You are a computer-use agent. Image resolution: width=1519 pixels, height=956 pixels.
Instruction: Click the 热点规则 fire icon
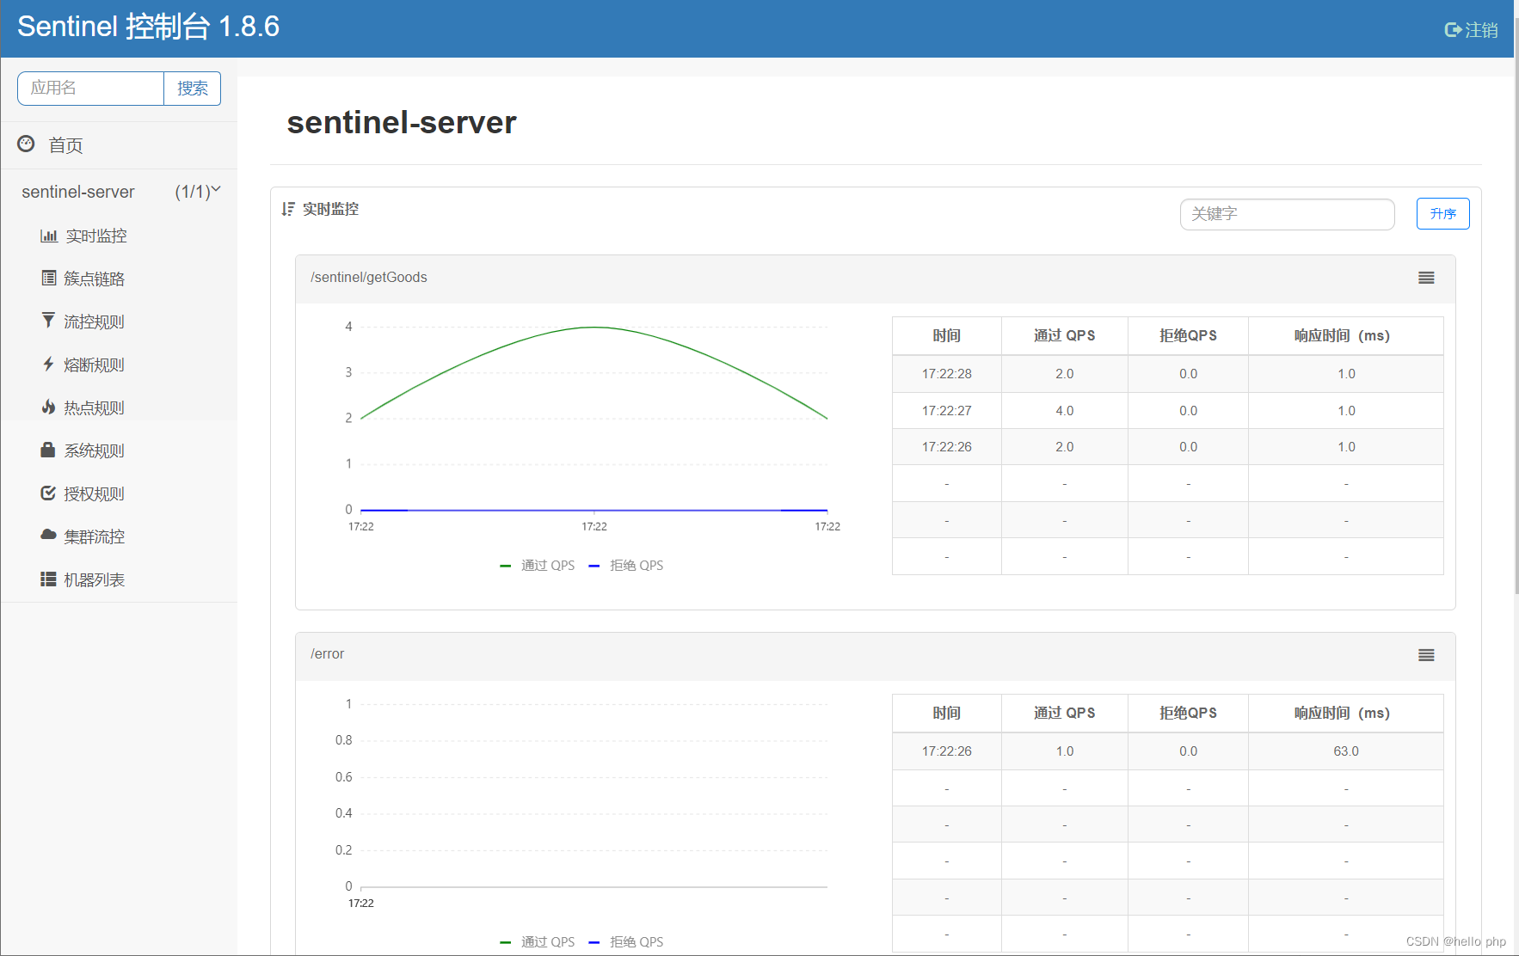click(x=48, y=407)
